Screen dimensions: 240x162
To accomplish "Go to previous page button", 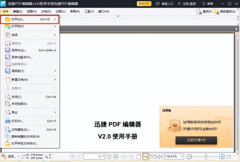I will [x=79, y=156].
